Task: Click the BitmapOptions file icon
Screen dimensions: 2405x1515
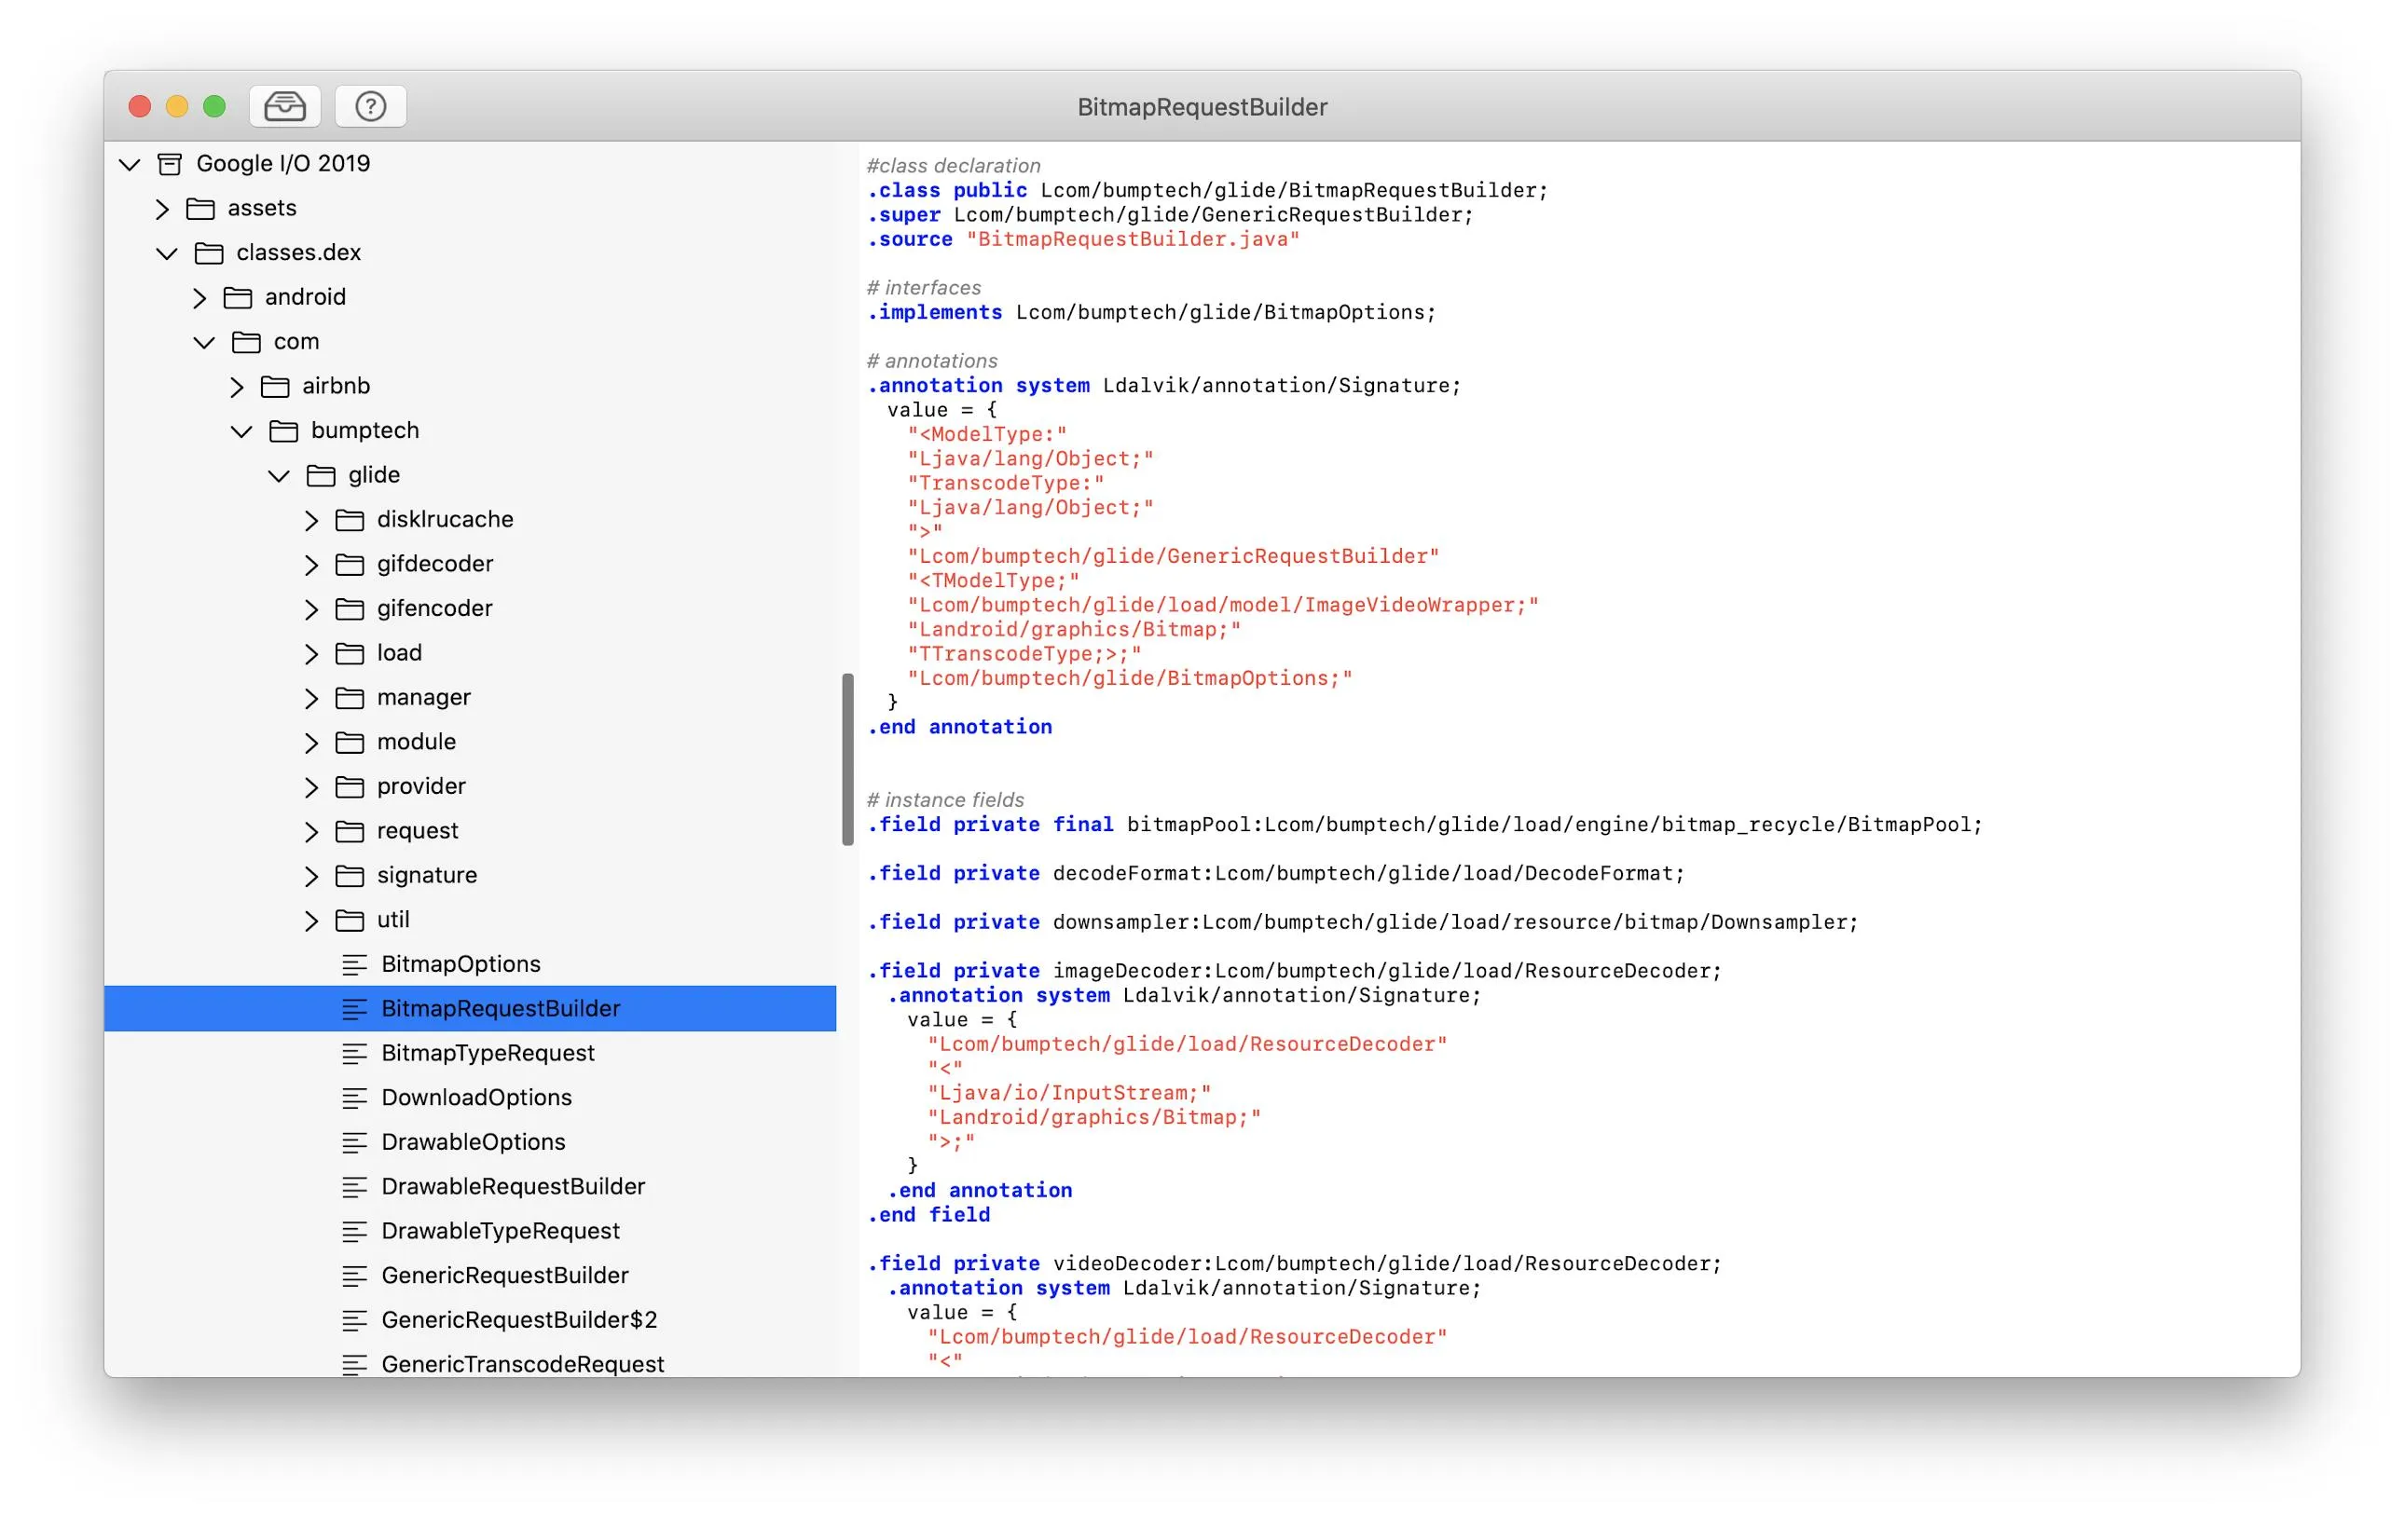Action: [354, 965]
